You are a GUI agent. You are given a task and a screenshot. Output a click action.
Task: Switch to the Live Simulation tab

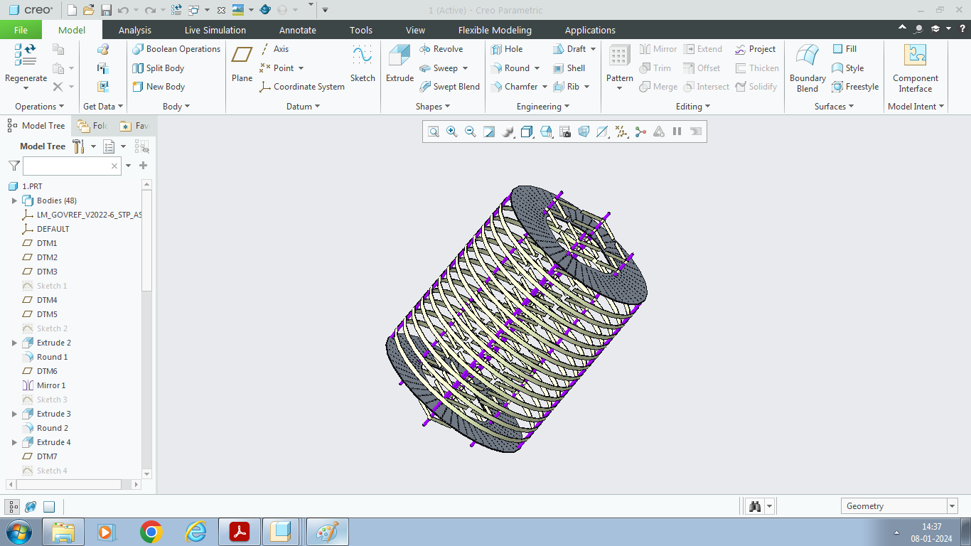coord(215,30)
